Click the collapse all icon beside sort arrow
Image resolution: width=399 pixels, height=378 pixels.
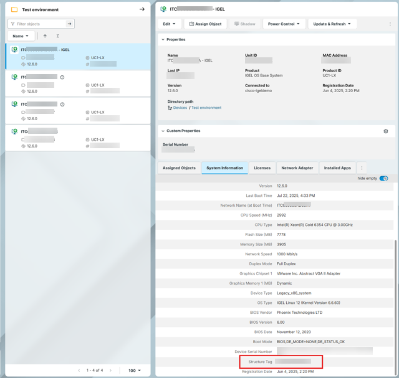(57, 36)
